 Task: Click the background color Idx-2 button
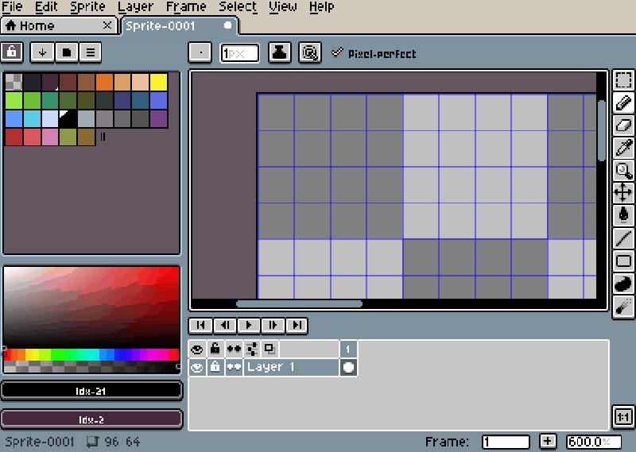pos(91,419)
